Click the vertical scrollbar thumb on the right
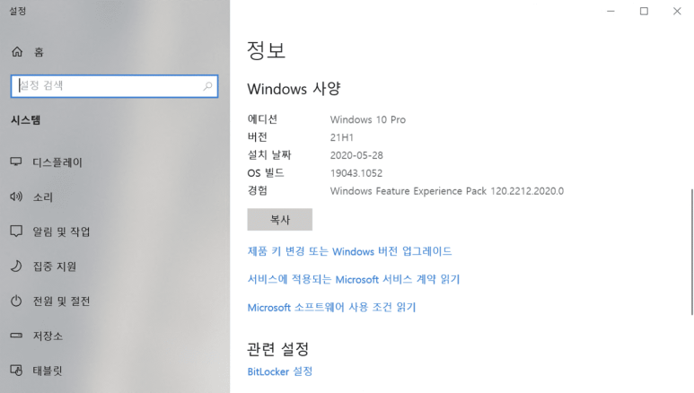The image size is (694, 393). pyautogui.click(x=692, y=252)
